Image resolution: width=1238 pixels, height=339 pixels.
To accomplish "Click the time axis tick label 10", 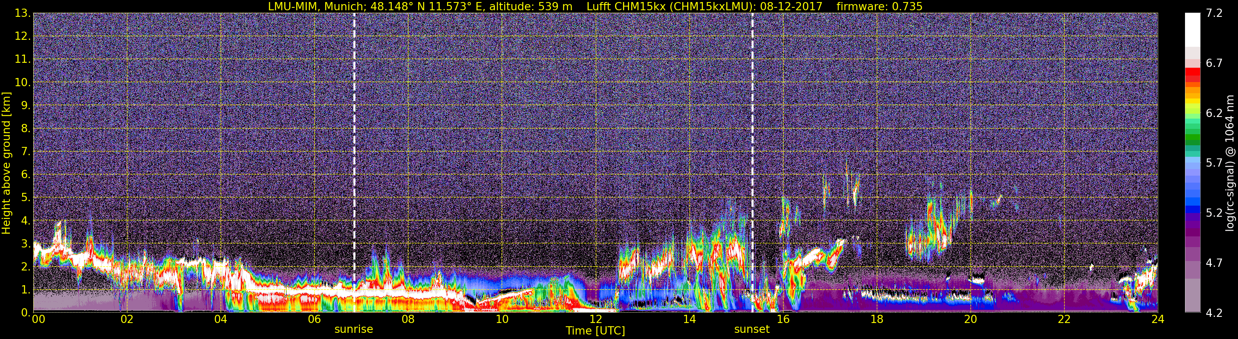I will 502,320.
